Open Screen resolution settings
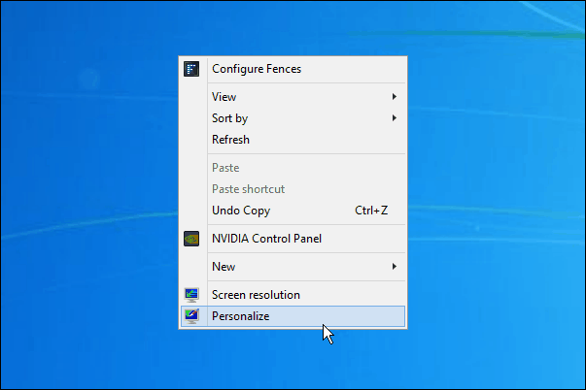This screenshot has height=390, width=586. pos(293,295)
